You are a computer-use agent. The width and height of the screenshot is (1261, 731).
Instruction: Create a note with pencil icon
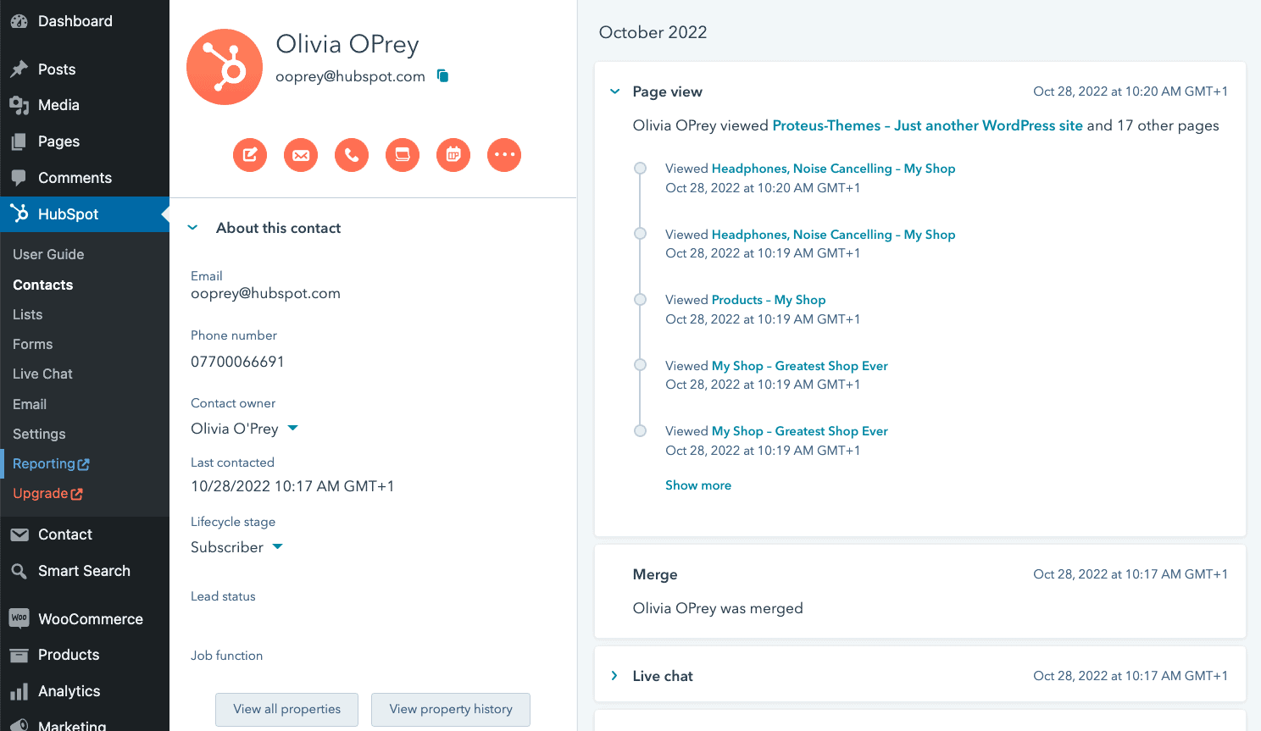click(250, 155)
